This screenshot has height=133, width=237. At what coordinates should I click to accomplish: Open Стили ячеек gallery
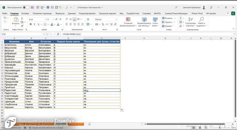click(x=155, y=22)
